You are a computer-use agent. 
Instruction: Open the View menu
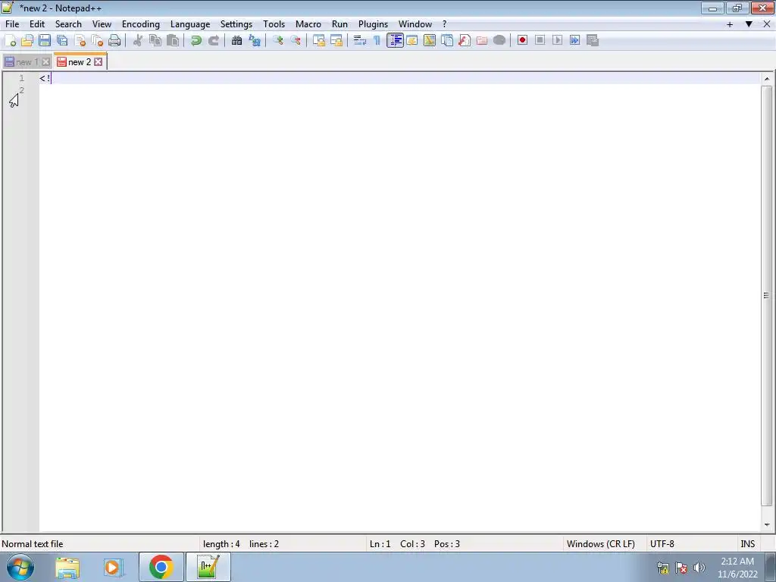pyautogui.click(x=102, y=24)
